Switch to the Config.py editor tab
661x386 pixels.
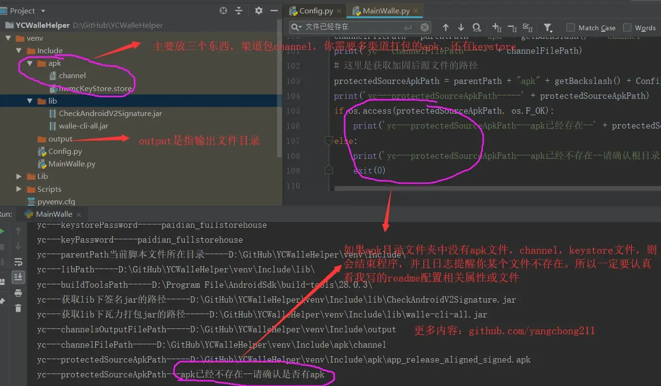pos(316,11)
